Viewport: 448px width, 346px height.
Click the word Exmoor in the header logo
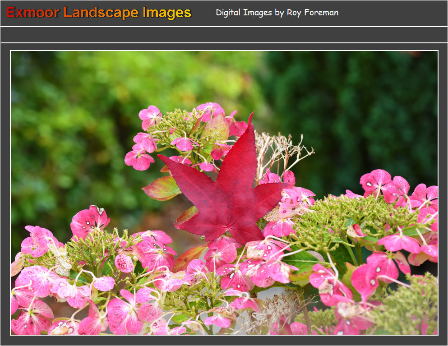32,13
